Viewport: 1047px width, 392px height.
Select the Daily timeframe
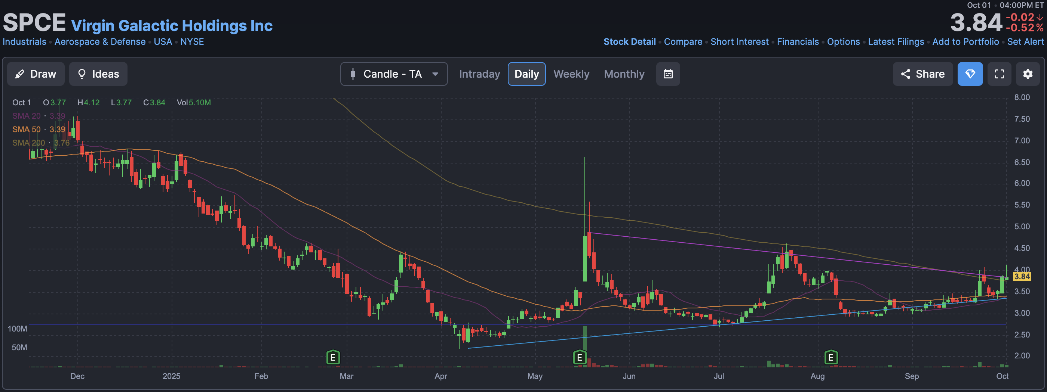click(x=526, y=74)
